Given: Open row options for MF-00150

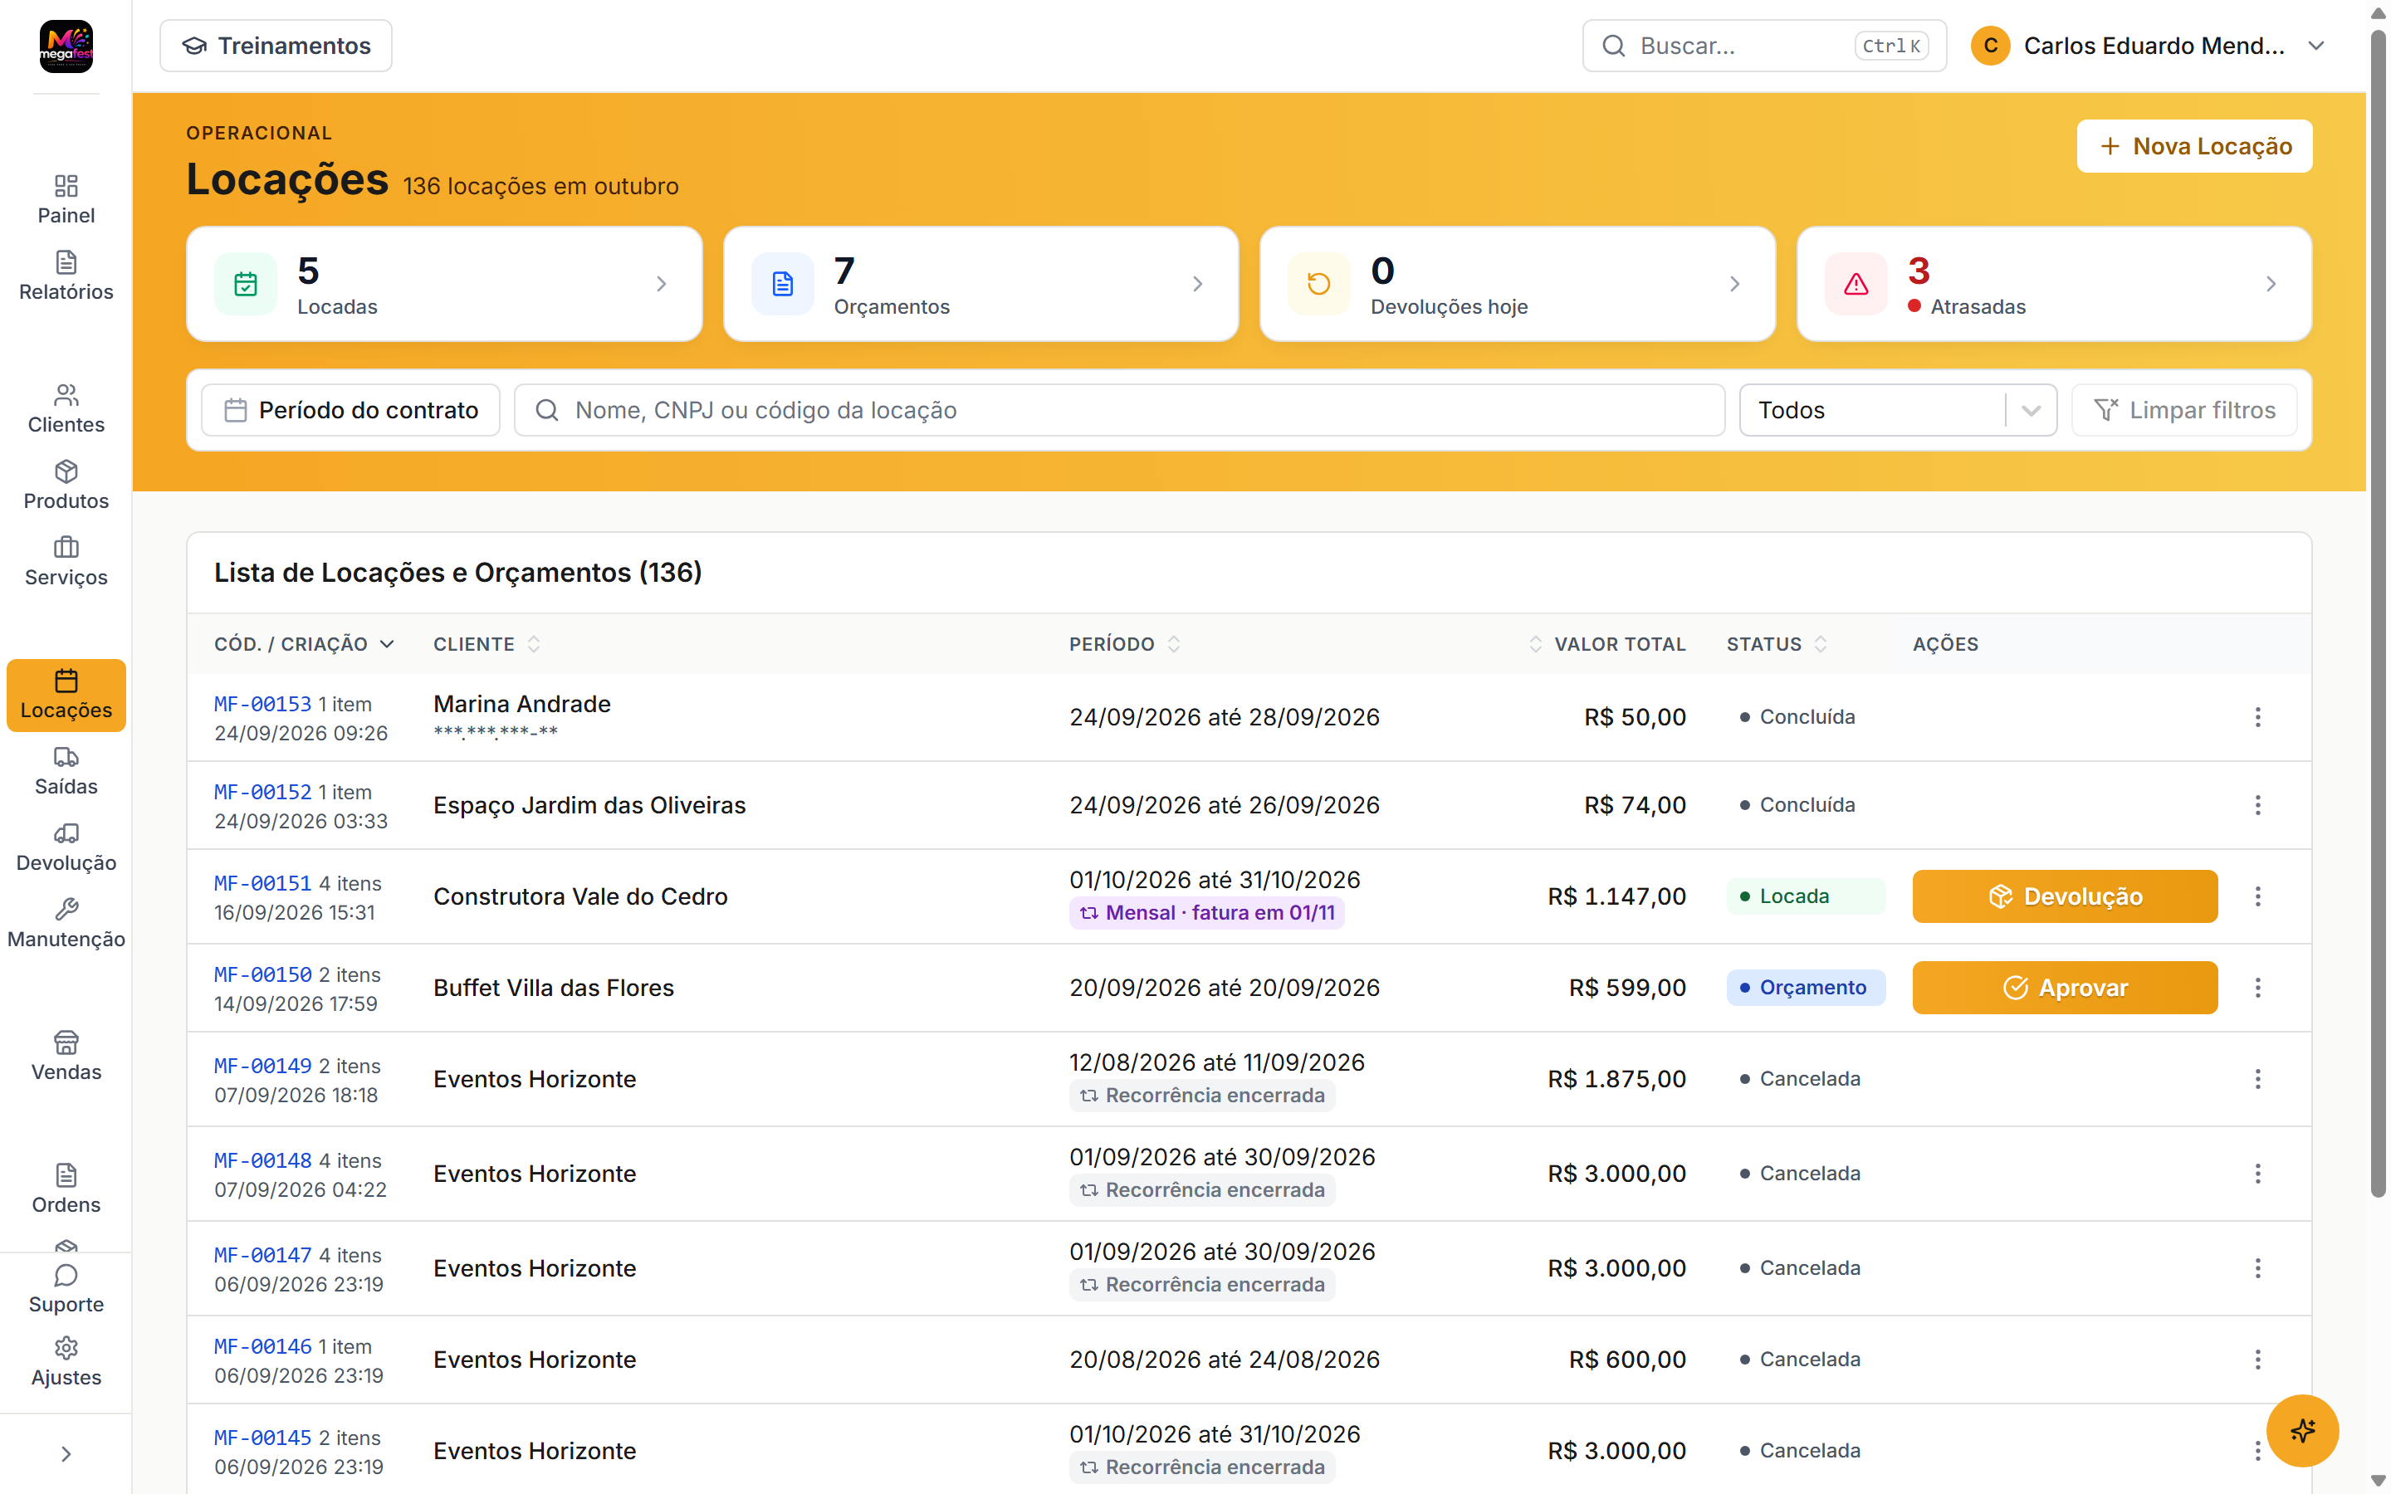Looking at the screenshot, I should click(x=2257, y=988).
